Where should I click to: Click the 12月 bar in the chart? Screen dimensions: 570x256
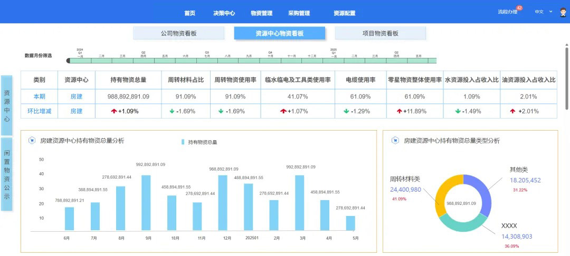(223, 203)
